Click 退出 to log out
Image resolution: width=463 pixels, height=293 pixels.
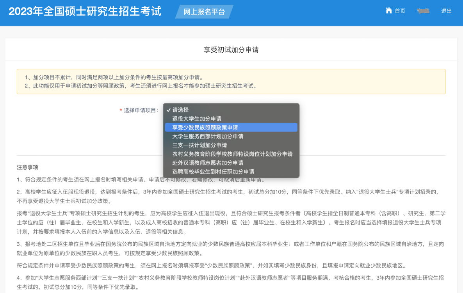pyautogui.click(x=446, y=11)
